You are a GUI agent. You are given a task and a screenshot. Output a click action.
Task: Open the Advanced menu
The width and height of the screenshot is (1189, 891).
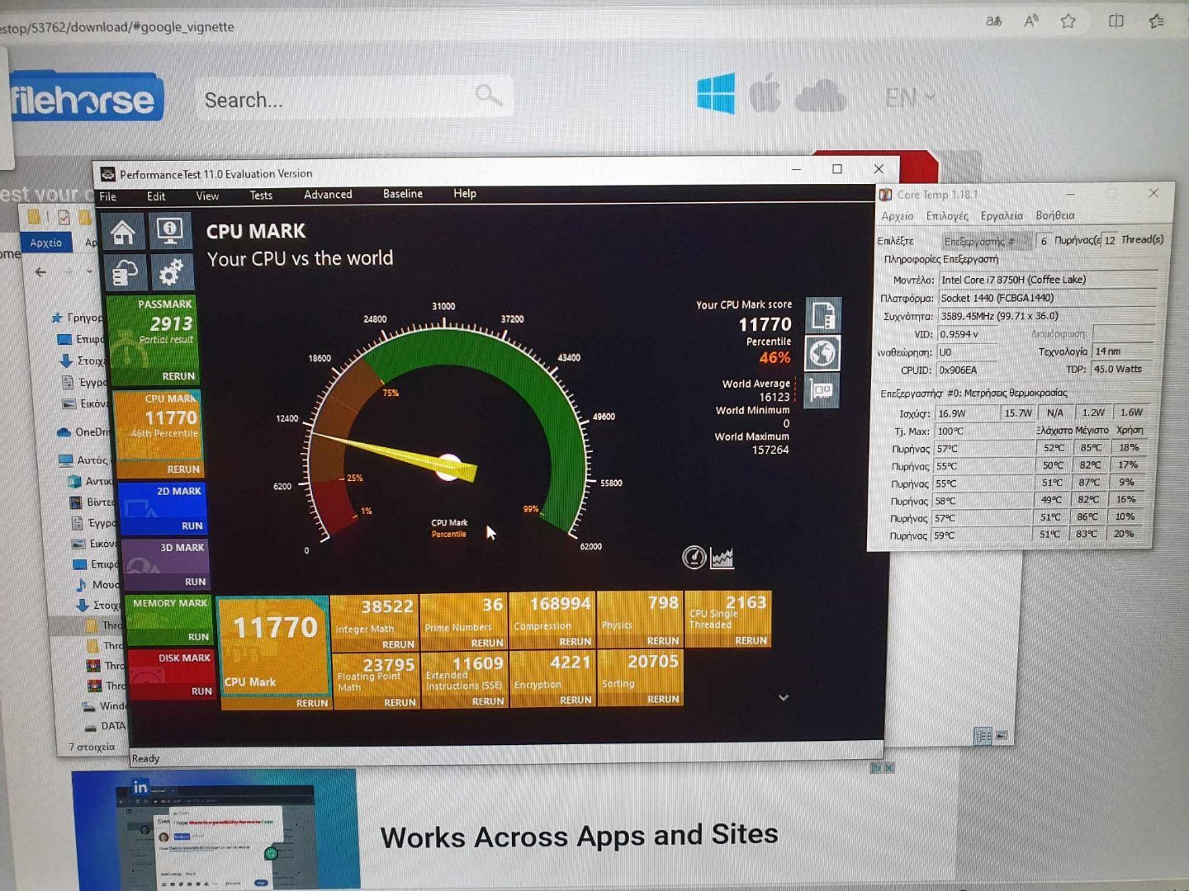pos(328,195)
